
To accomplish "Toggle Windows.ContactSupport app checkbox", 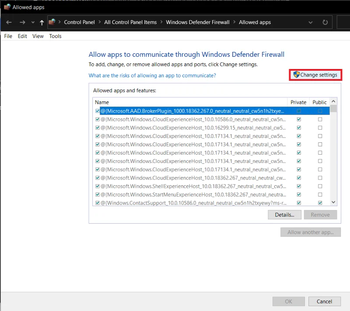I will (x=97, y=203).
